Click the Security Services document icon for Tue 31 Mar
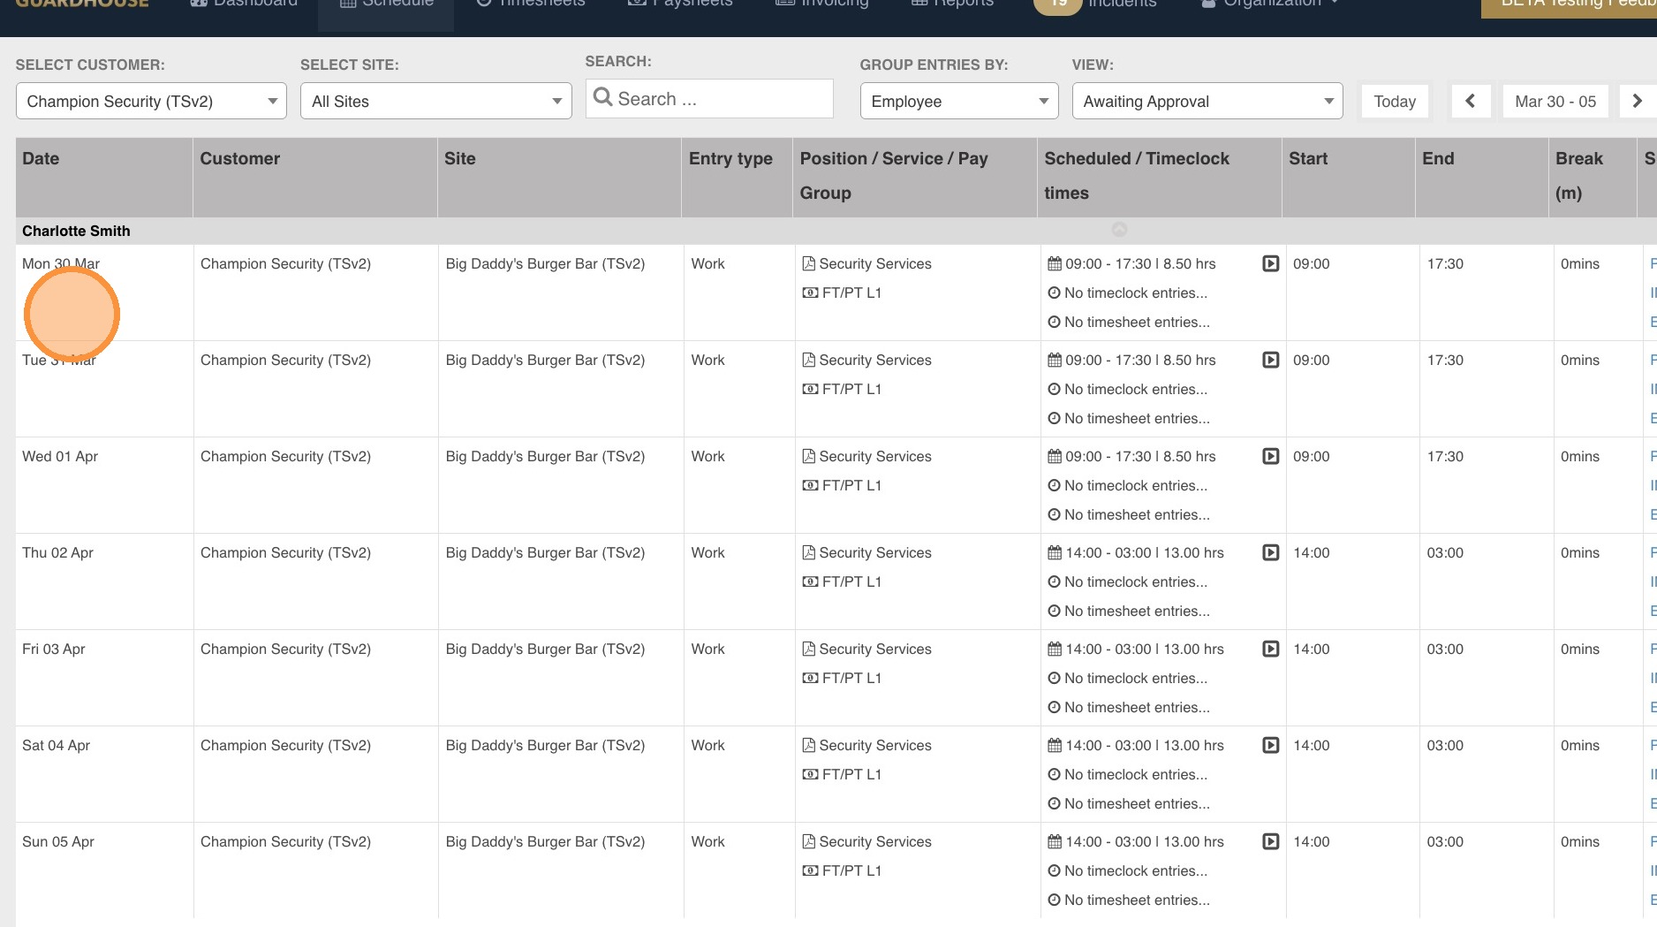The width and height of the screenshot is (1657, 927). [x=808, y=360]
